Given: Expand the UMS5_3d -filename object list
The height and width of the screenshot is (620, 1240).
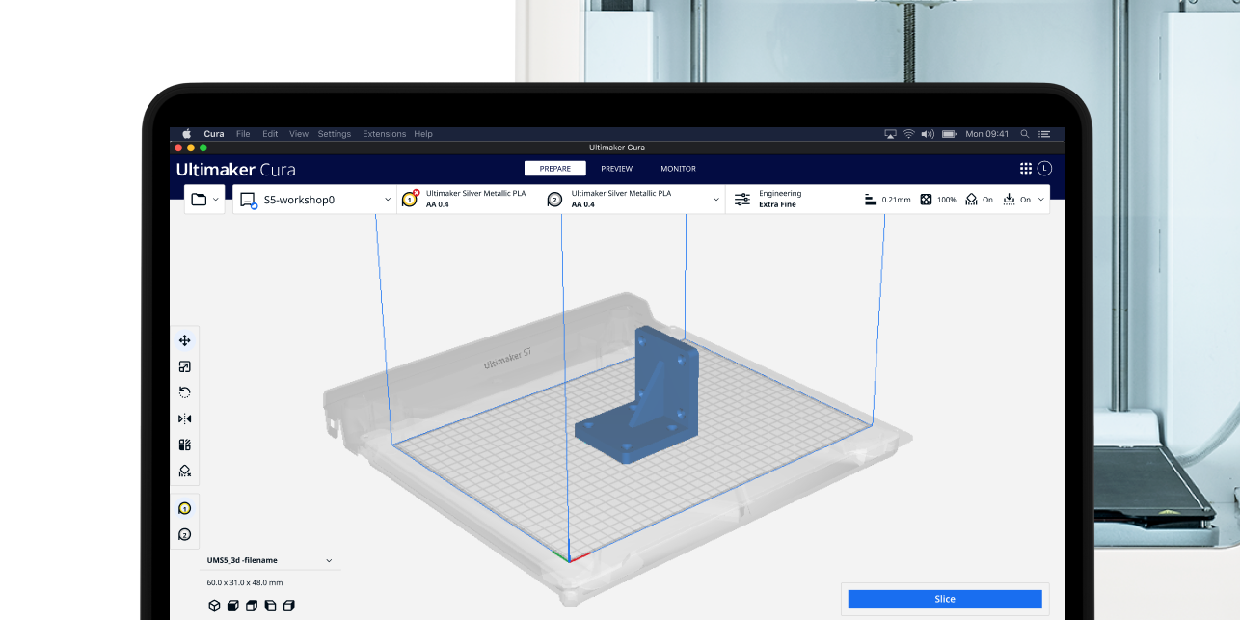Looking at the screenshot, I should [x=329, y=560].
